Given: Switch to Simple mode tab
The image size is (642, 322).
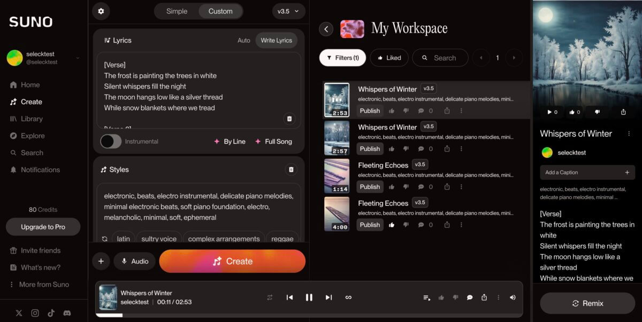Looking at the screenshot, I should tap(177, 11).
